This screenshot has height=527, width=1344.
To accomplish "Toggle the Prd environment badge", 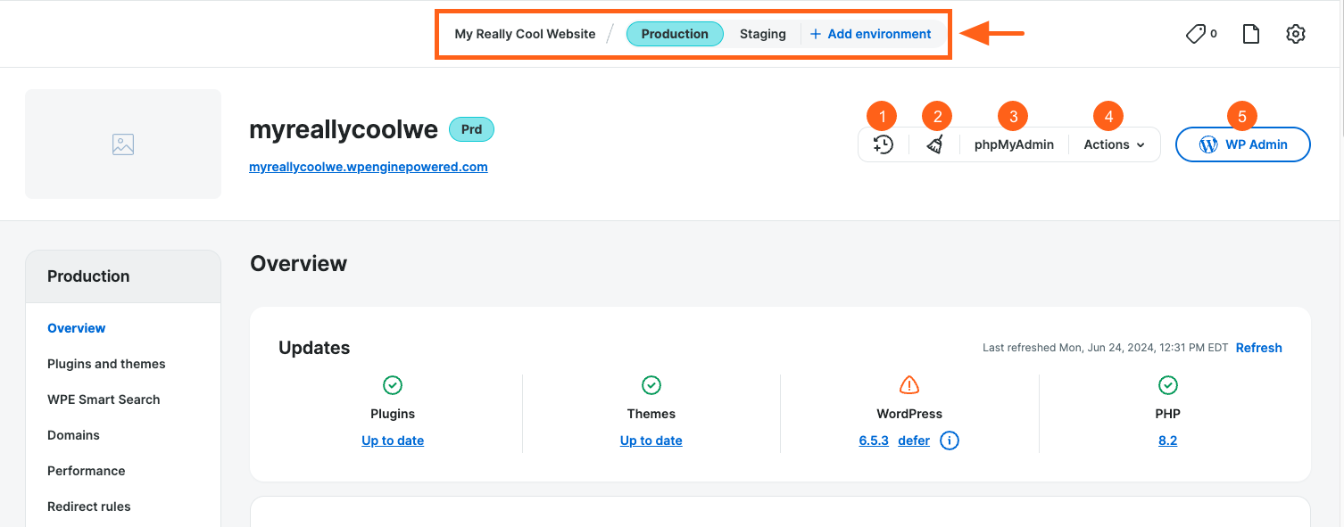I will click(471, 128).
